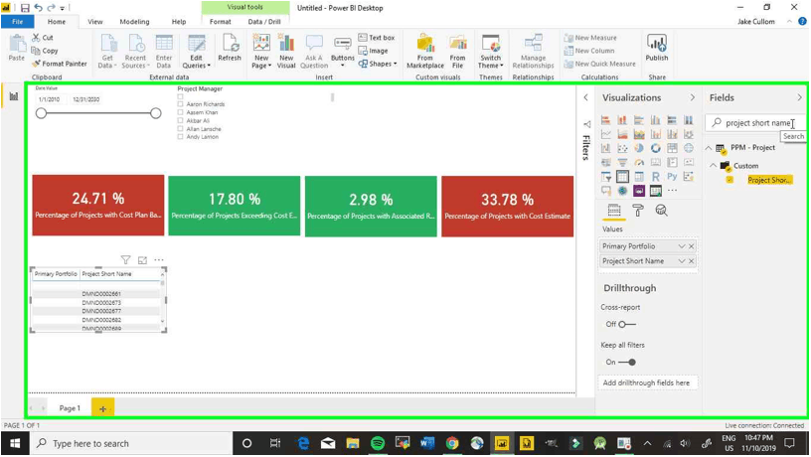This screenshot has width=811, height=457.
Task: Open the Analytics magnifier pane
Action: click(661, 211)
